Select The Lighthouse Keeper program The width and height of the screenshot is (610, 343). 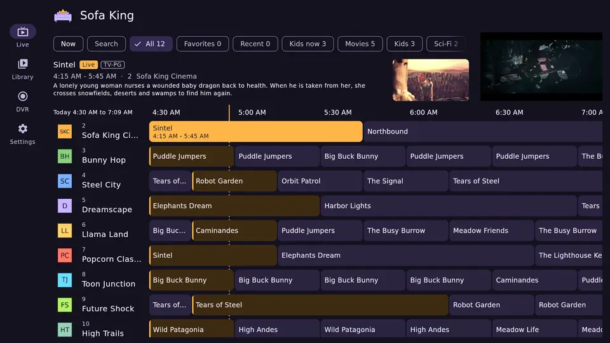tap(569, 255)
